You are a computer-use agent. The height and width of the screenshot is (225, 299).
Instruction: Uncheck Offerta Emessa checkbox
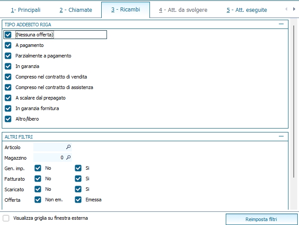click(x=78, y=200)
